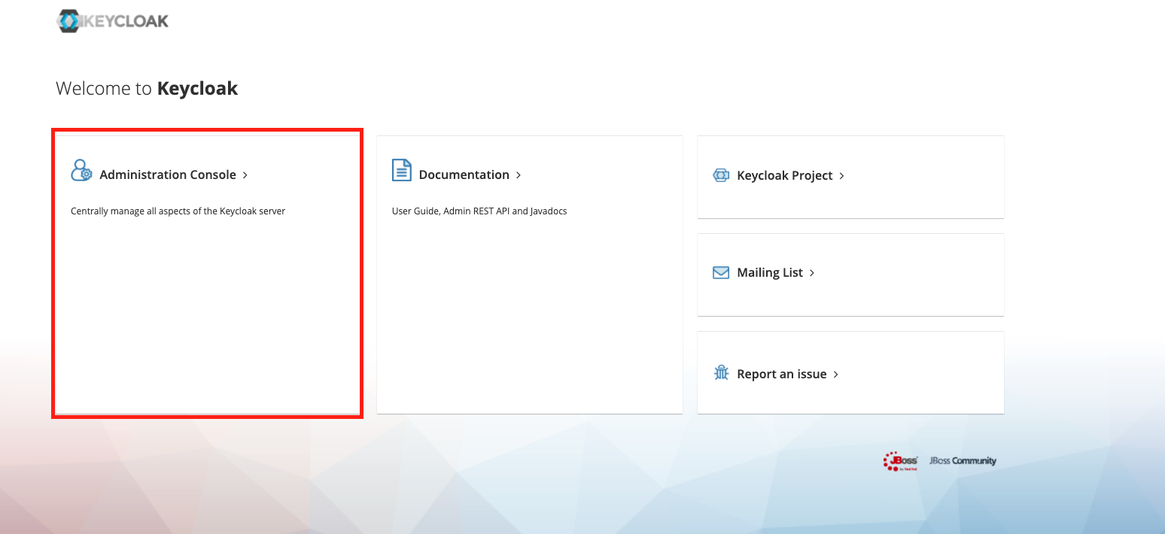Click the Keycloak Project hexagon icon
This screenshot has width=1165, height=534.
pyautogui.click(x=721, y=175)
